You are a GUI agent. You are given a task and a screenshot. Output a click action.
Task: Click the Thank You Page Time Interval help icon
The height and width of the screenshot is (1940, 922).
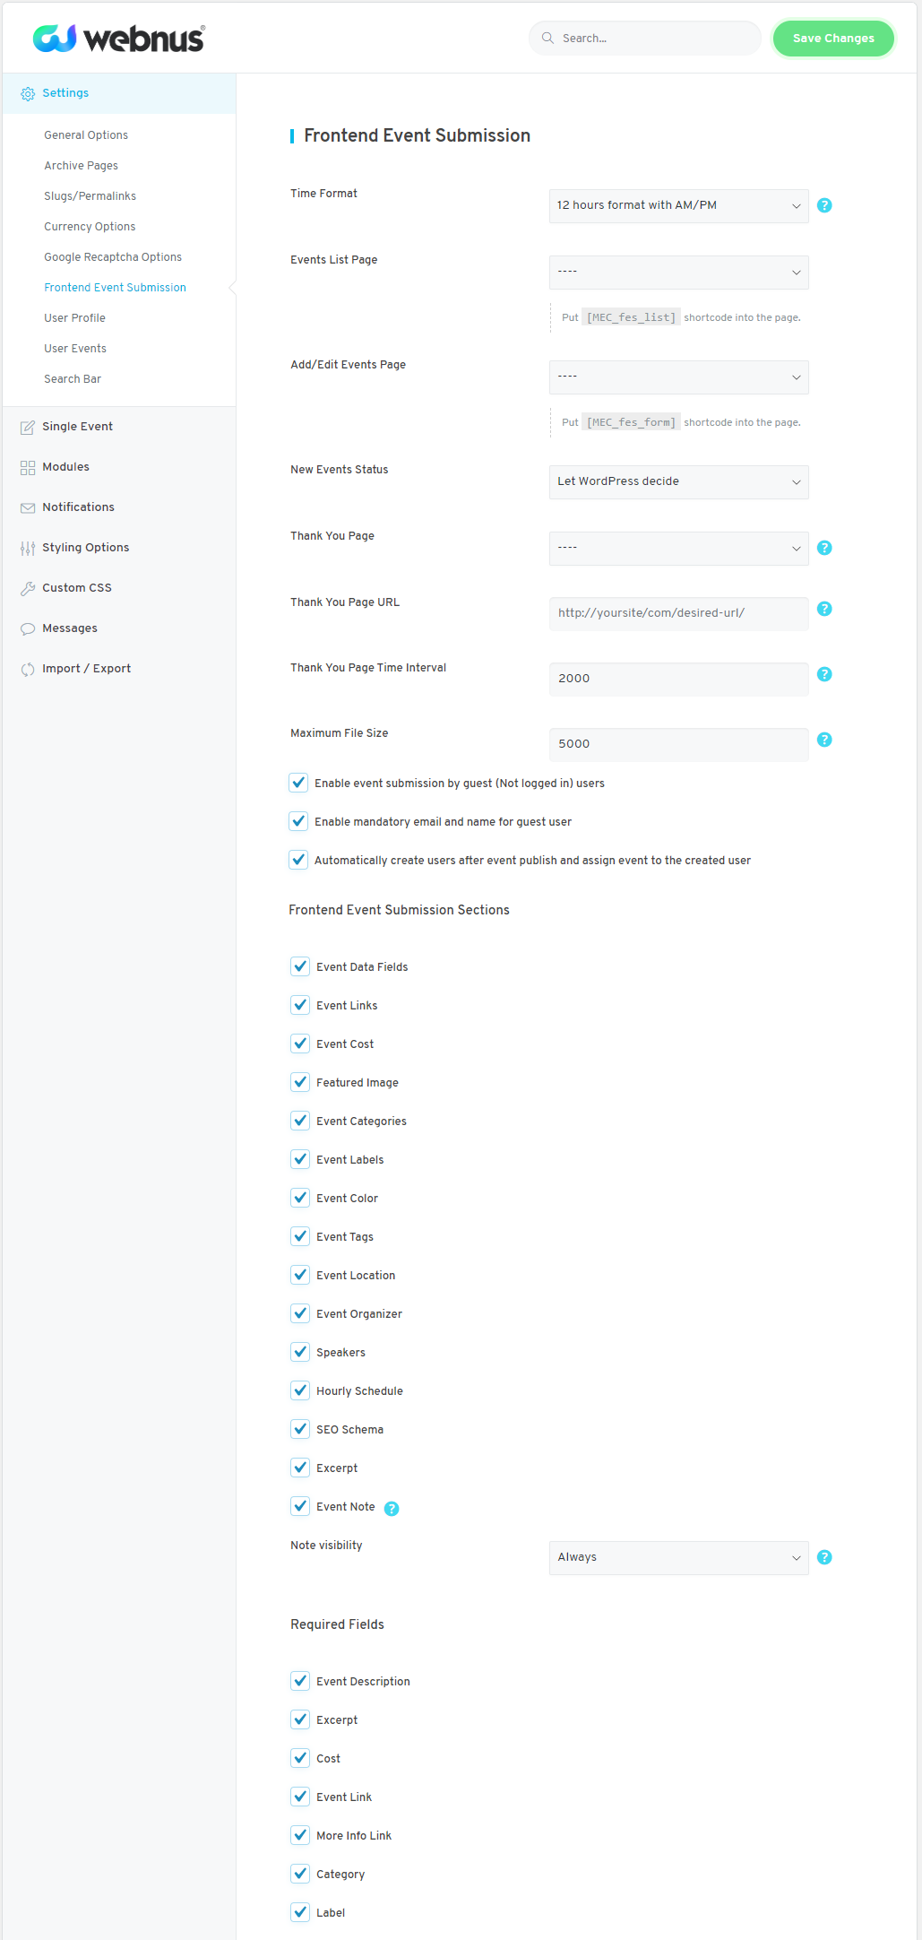[x=824, y=674]
